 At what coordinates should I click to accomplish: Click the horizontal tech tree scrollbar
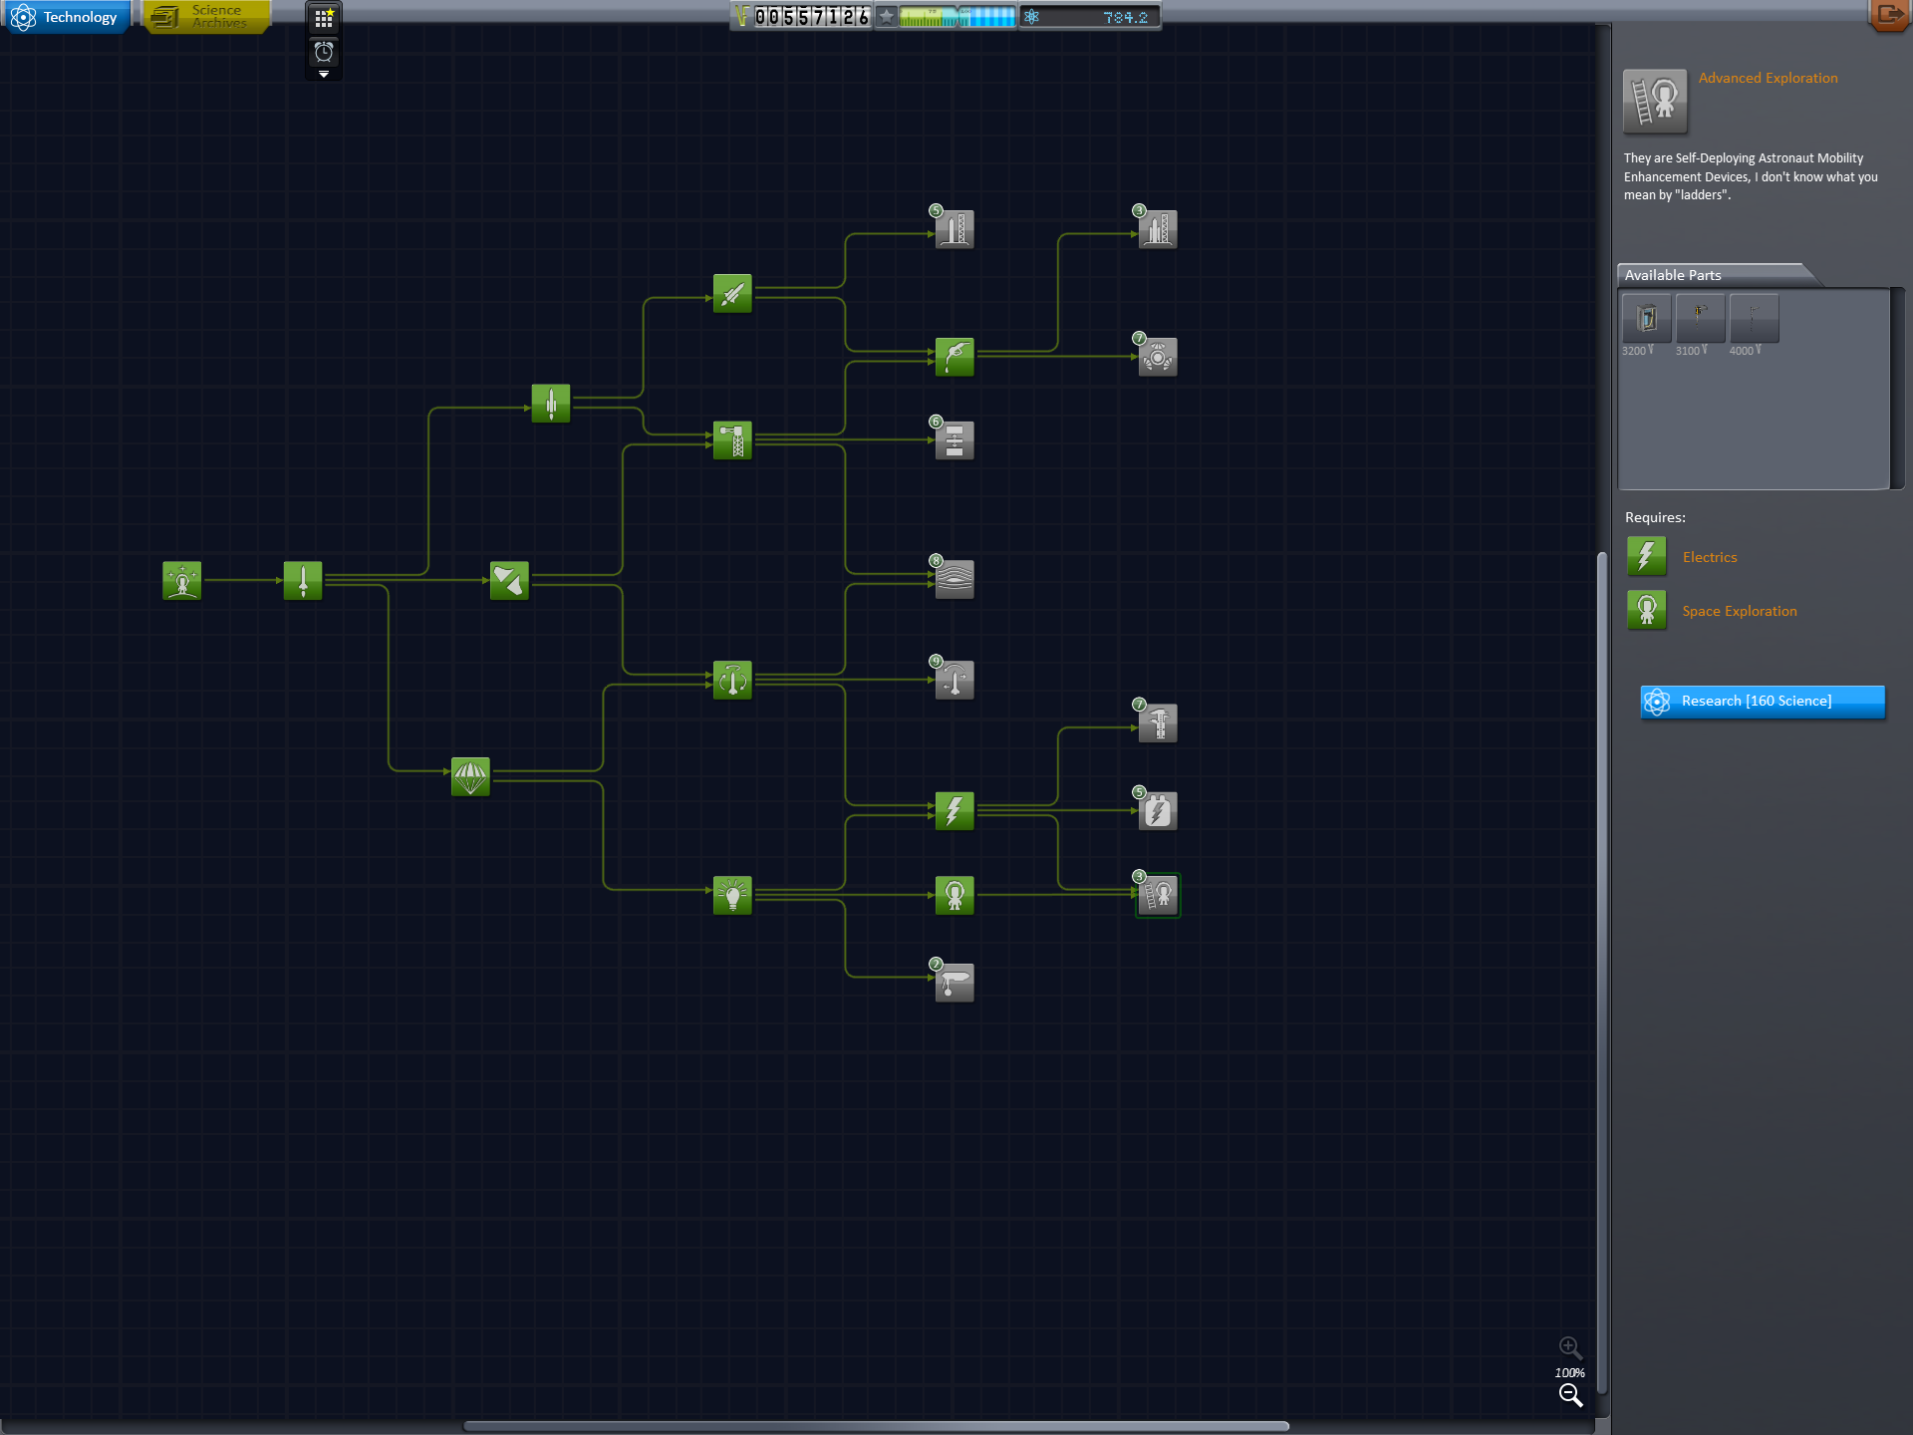coord(877,1426)
